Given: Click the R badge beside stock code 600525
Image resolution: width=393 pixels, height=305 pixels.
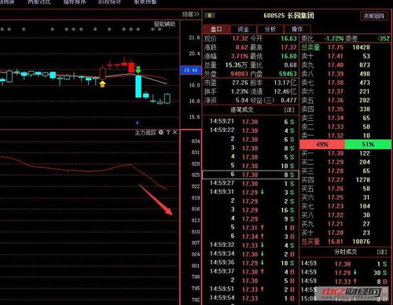Looking at the screenshot, I should click(x=210, y=16).
